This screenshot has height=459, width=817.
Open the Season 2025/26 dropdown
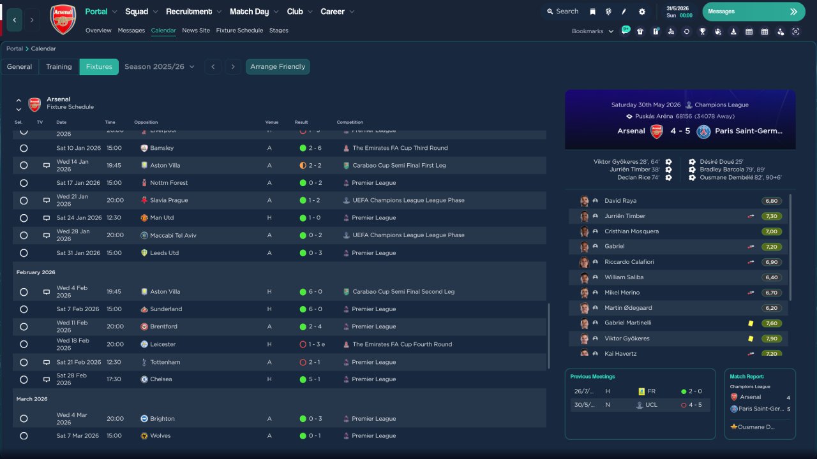point(160,67)
